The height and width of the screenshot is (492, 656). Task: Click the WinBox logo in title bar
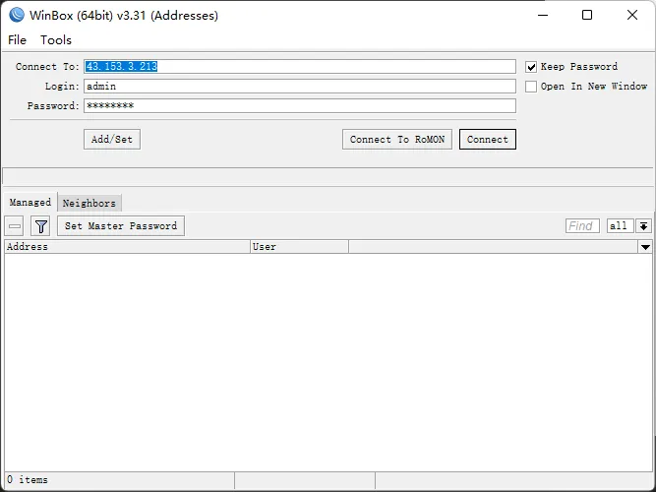16,15
